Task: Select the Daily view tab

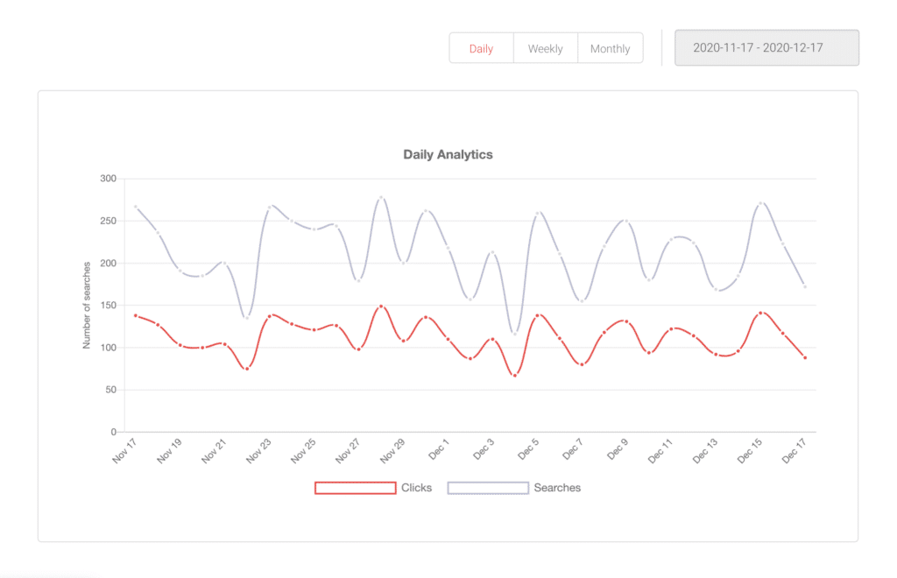Action: click(x=480, y=48)
